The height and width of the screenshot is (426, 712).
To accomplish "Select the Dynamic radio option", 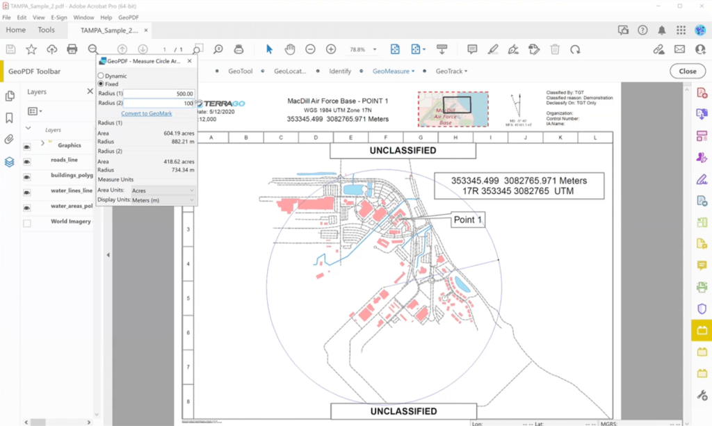I will [101, 76].
